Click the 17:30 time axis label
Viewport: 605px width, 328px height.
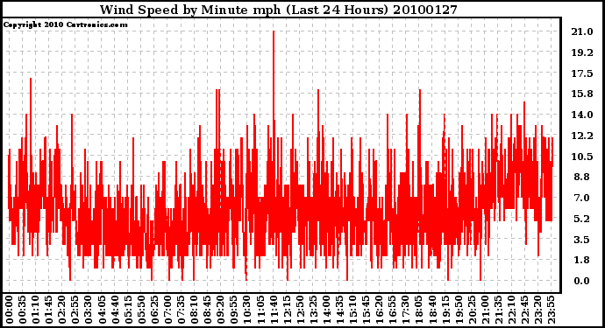[x=405, y=311]
